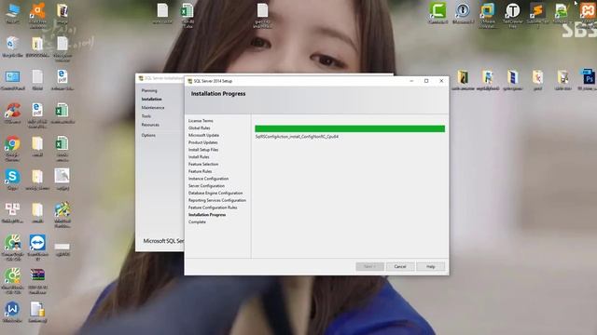Select Installation in the Installation Center sidebar
This screenshot has width=597, height=335.
pos(151,100)
